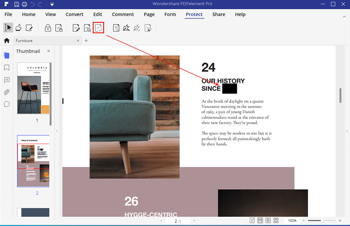Open the Bookmark panel icon
Viewport: 350px width, 226px height.
(7, 67)
